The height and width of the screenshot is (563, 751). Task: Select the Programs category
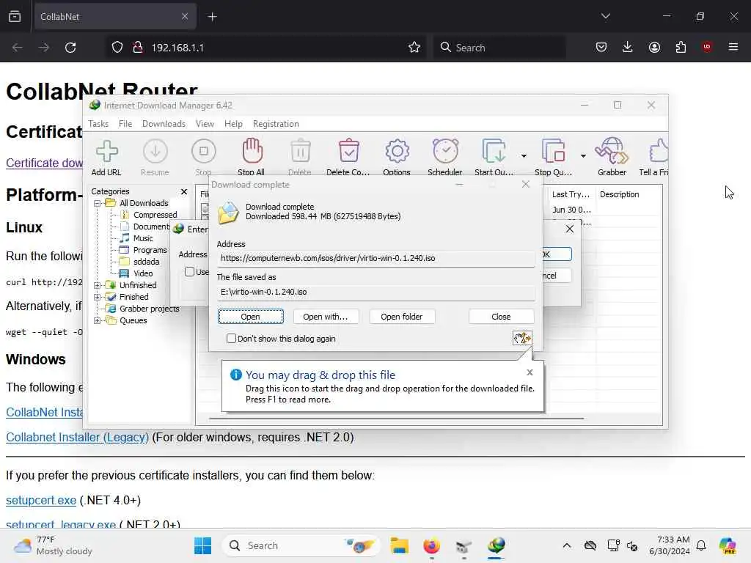150,250
